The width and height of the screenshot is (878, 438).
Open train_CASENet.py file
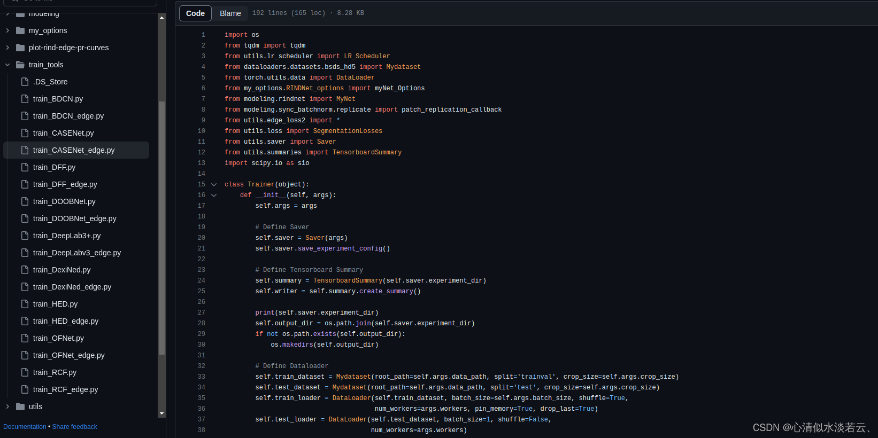click(x=63, y=133)
